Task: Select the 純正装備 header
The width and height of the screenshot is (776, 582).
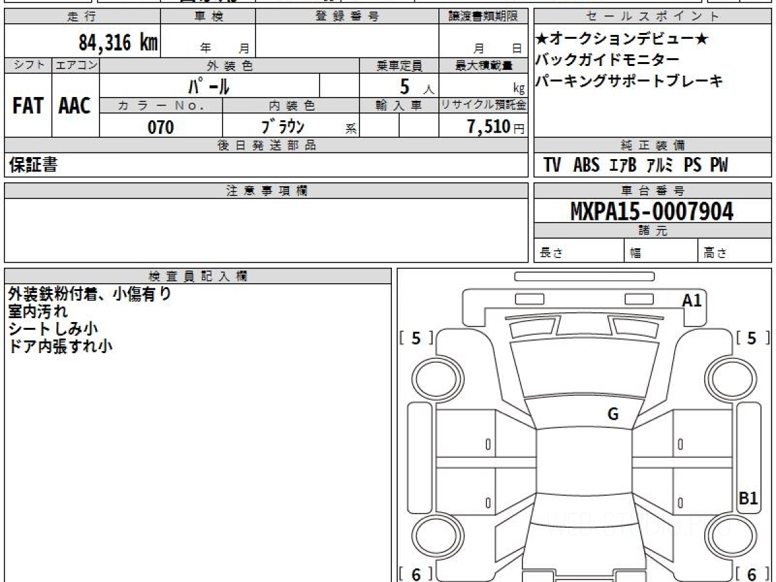Action: [x=653, y=145]
